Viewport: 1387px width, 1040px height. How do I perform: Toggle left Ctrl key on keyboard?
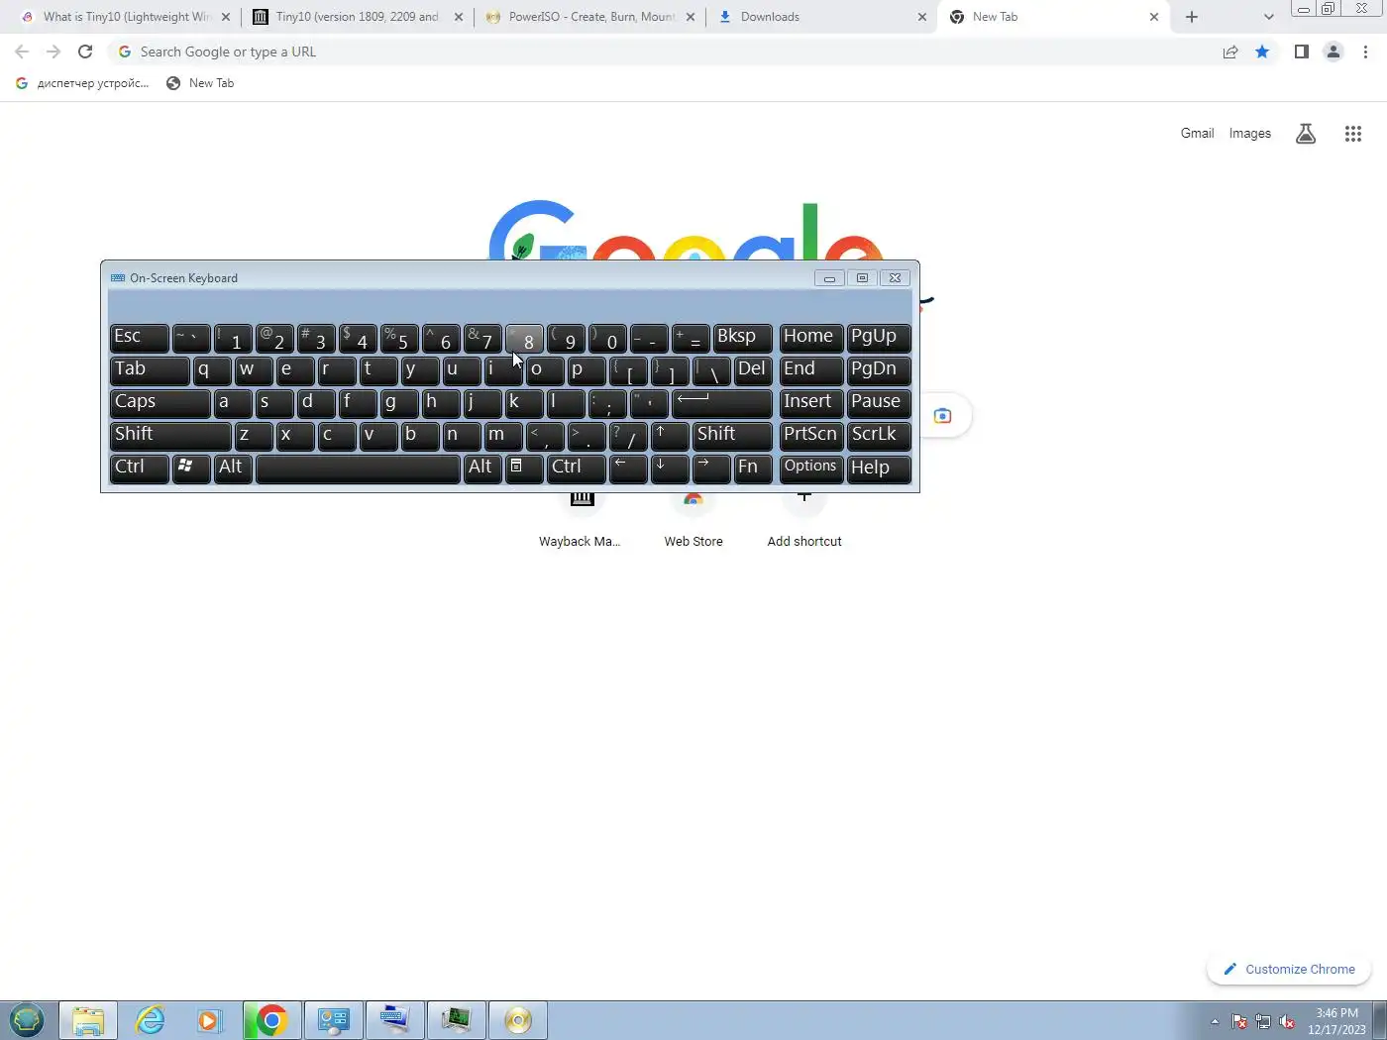[139, 468]
